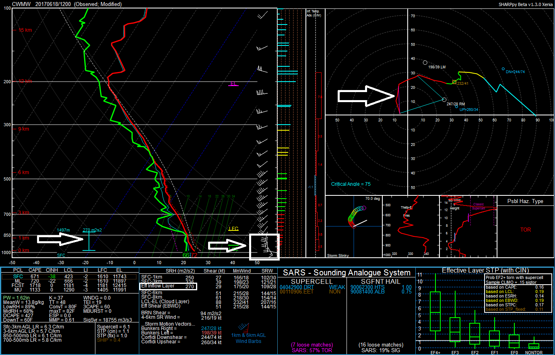Click the yellow LFC level marker
The width and height of the screenshot is (555, 355).
[x=233, y=229]
